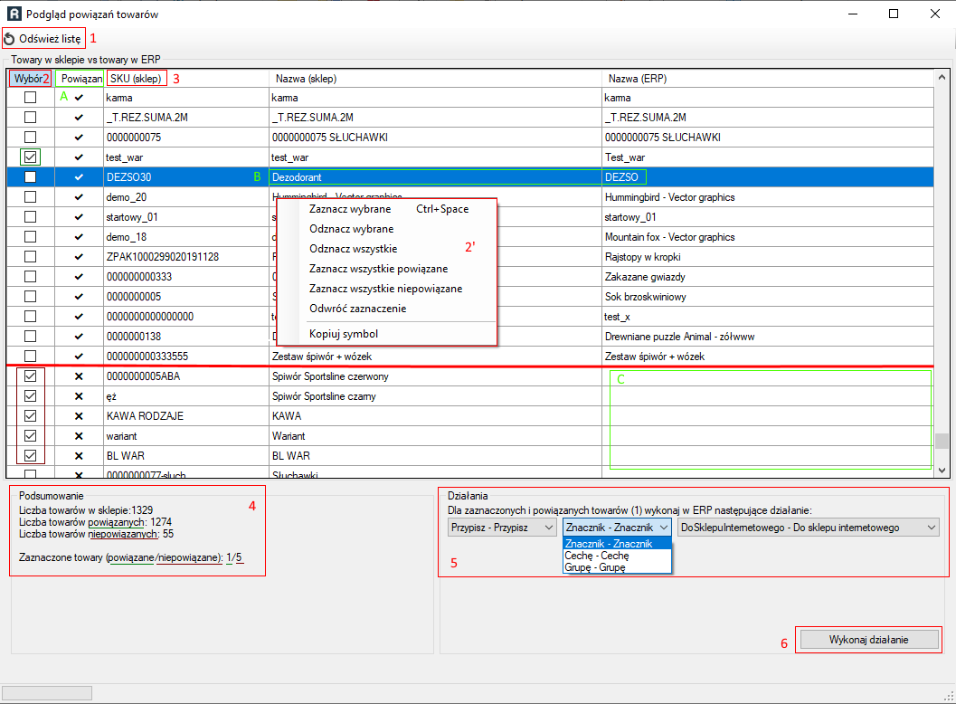Select the startowy_01 SKU cell
The width and height of the screenshot is (956, 704).
click(186, 217)
